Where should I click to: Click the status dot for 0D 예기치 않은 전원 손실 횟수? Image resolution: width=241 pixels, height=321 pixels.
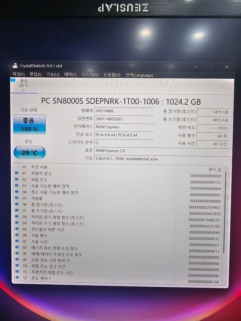[17, 247]
